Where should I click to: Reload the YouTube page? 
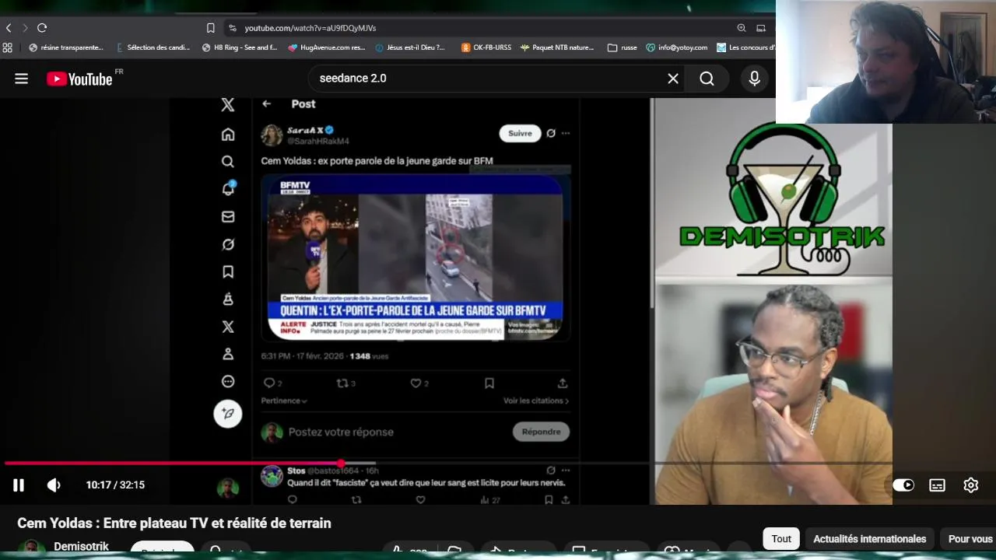(x=42, y=28)
